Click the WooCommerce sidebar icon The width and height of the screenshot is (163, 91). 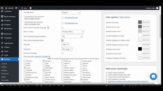(2, 16)
